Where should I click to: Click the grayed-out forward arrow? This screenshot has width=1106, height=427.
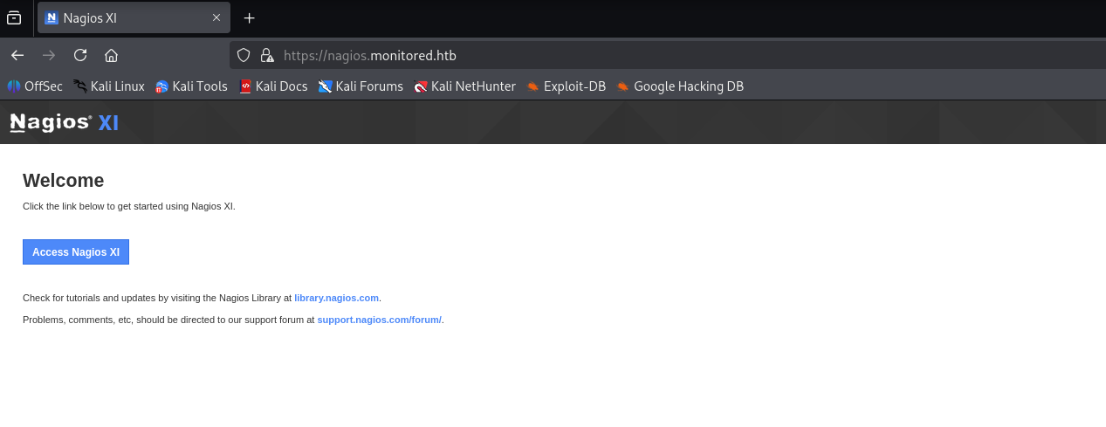point(49,55)
